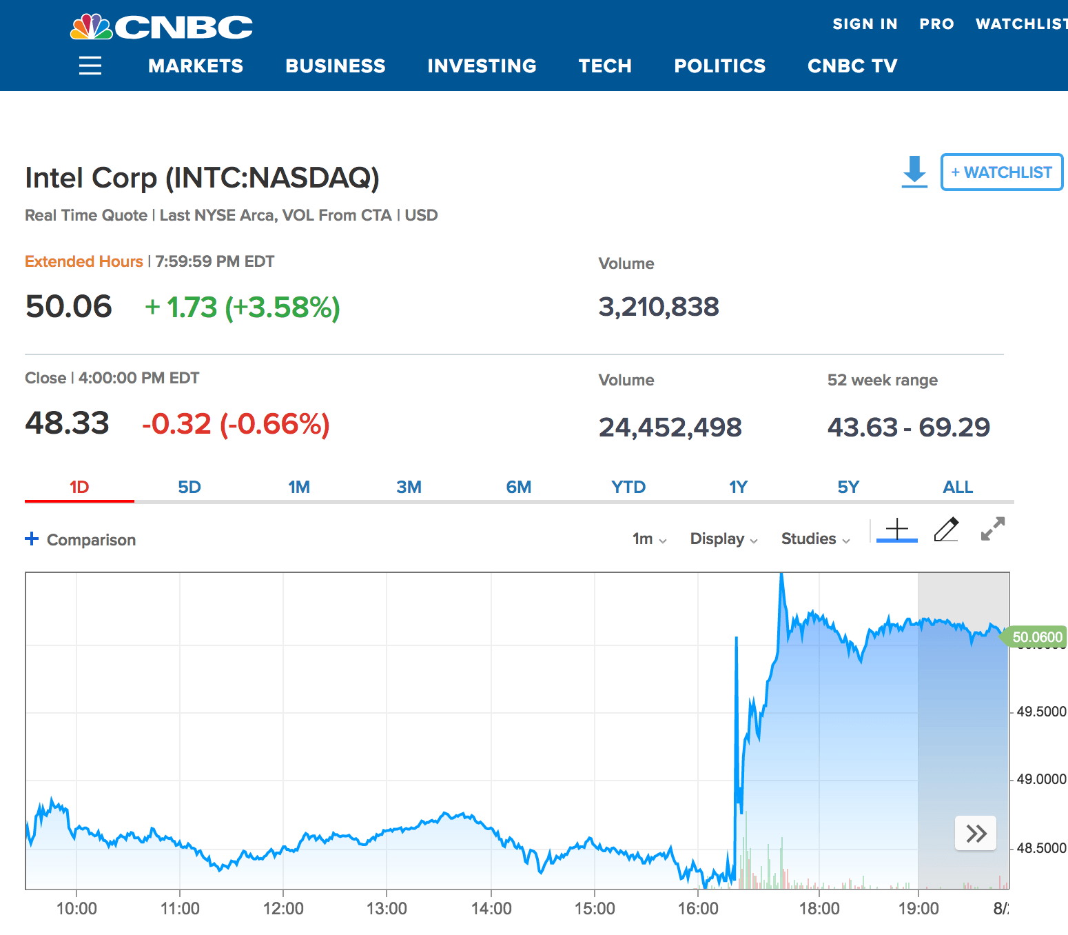
Task: Open the 1m interval dropdown
Action: coord(649,539)
